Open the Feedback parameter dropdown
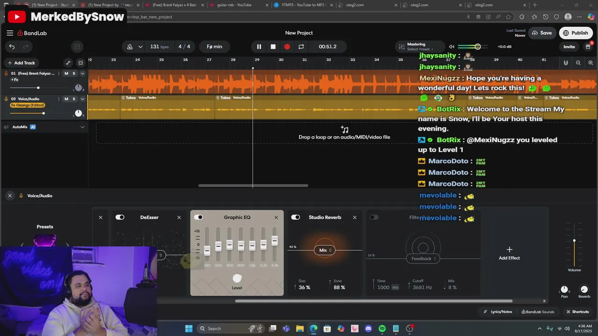The width and height of the screenshot is (598, 336). pyautogui.click(x=423, y=259)
